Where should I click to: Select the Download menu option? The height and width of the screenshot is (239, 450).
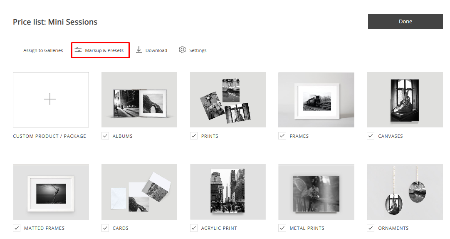point(156,50)
